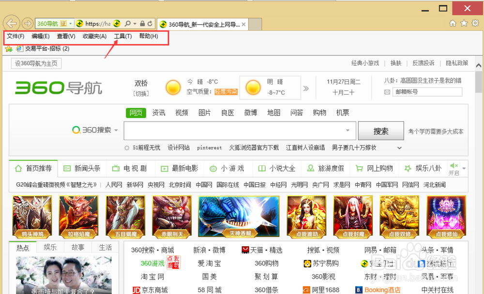This screenshot has width=484, height=294.
Task: Click the padlock security icon in address bar
Action: 142,23
